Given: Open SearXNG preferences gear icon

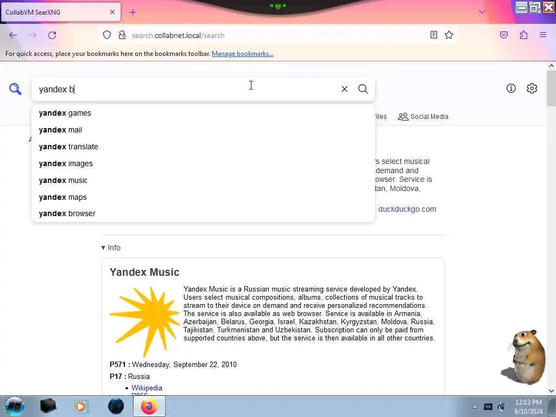Looking at the screenshot, I should 532,89.
